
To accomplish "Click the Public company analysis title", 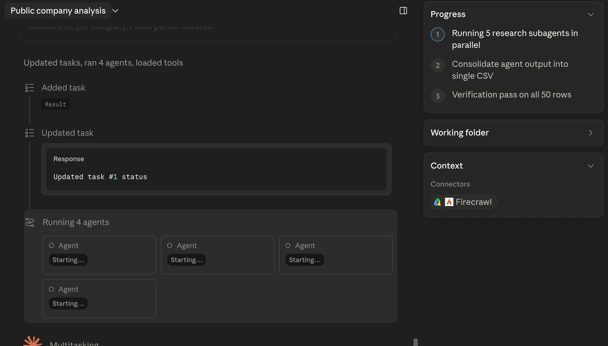I will [x=58, y=11].
